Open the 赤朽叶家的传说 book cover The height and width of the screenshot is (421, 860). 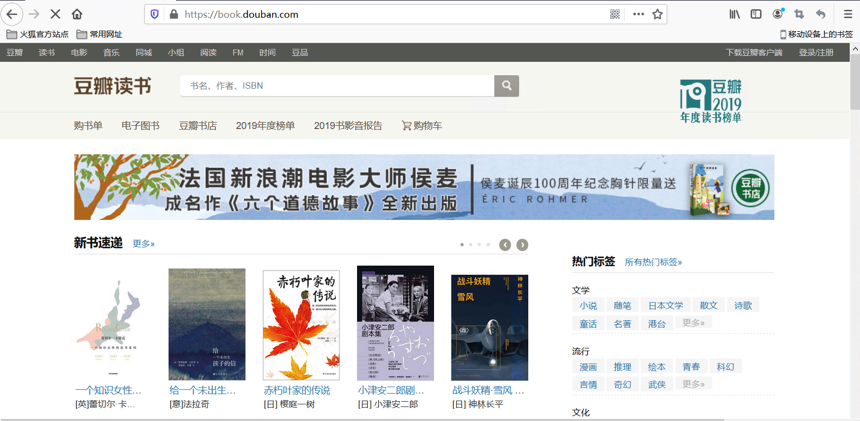[301, 325]
